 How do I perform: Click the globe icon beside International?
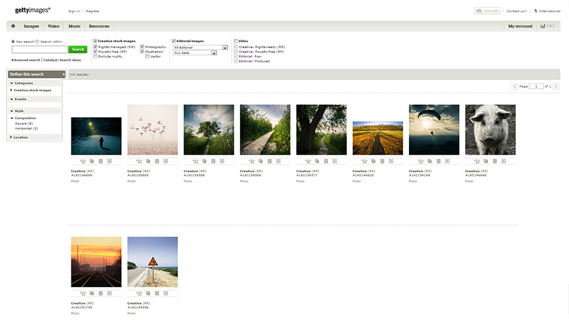536,11
